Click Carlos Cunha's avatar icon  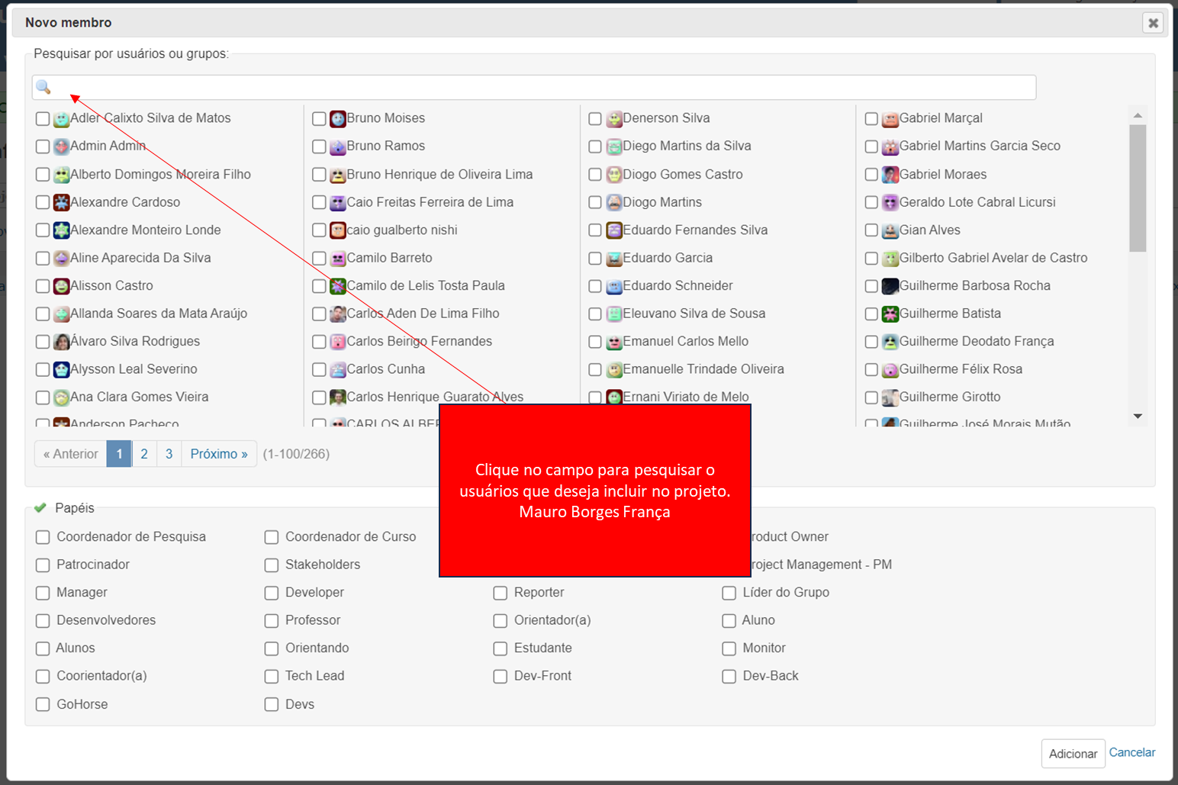[338, 370]
